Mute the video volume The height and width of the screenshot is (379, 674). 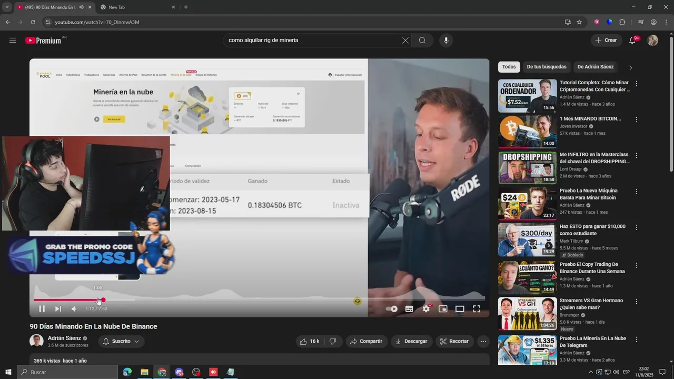[74, 309]
